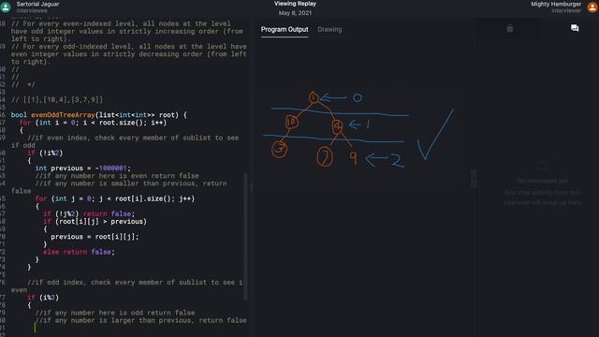599x337 pixels.
Task: Click the May 8, 2021 date label
Action: pos(295,13)
